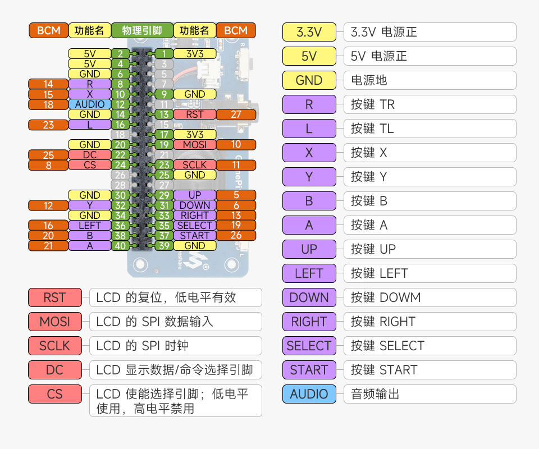Click the CS legend badge
The width and height of the screenshot is (539, 449).
[54, 394]
